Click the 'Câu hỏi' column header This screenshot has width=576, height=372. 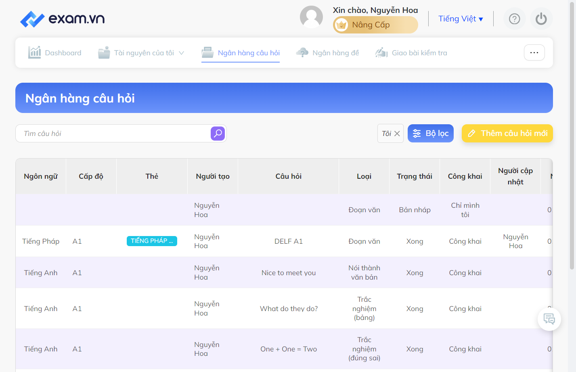tap(288, 176)
